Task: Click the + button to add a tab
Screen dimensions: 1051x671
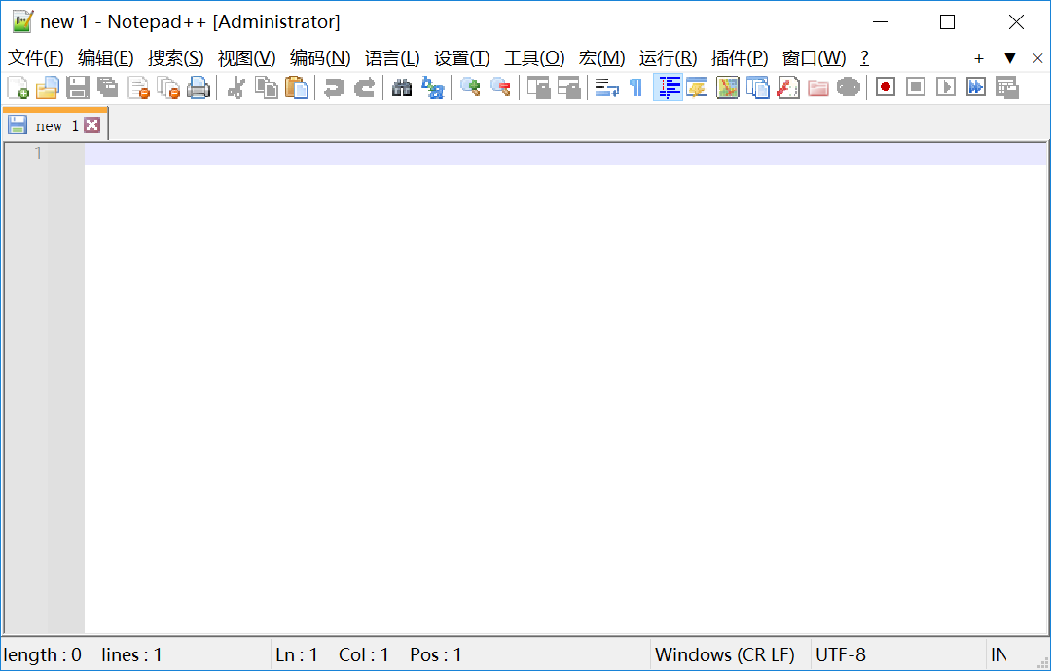Action: [x=978, y=58]
